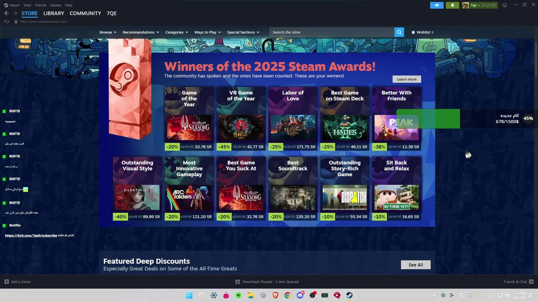Viewport: 538px width, 302px height.
Task: Open Best Game You Suck At Silksong
Action: coord(241,197)
